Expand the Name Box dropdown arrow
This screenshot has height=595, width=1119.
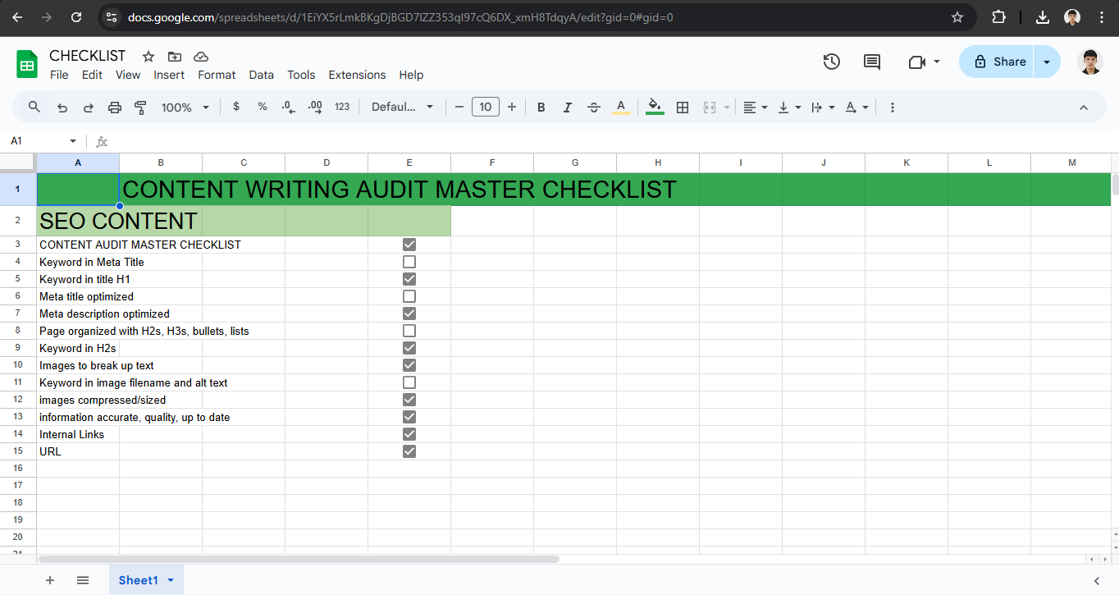[73, 141]
